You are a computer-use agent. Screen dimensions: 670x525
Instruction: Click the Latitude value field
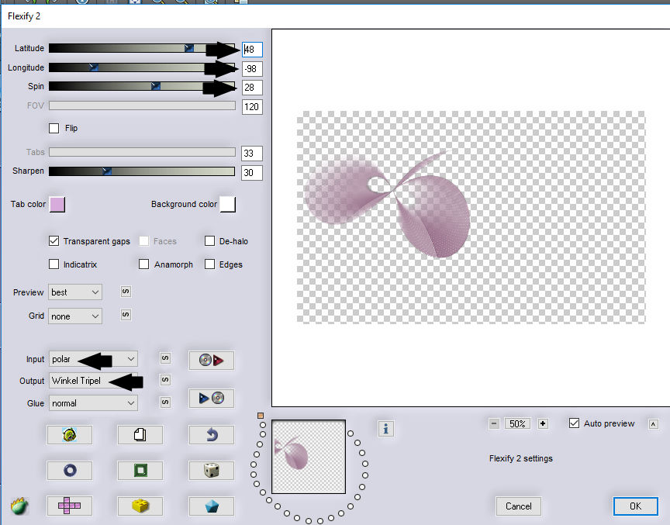(252, 50)
